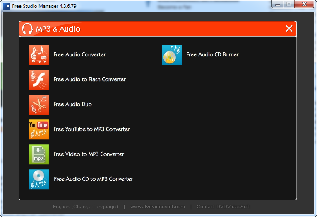Open the Audio CD to MP3 Converter icon
The width and height of the screenshot is (317, 217).
(x=39, y=179)
